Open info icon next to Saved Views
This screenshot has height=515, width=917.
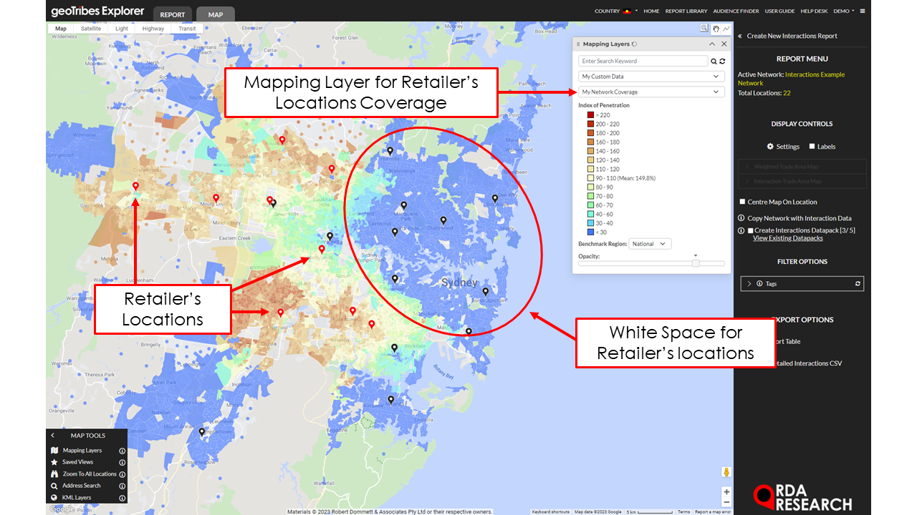(122, 462)
